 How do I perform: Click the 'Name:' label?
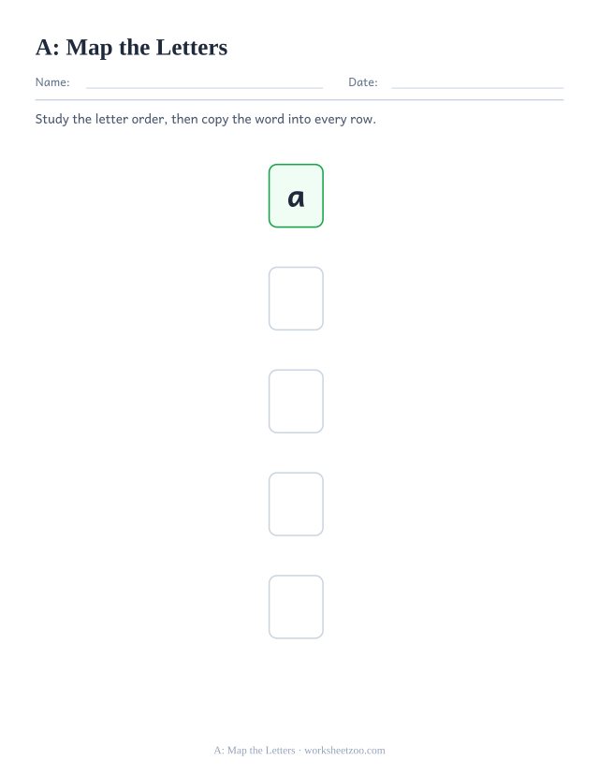(x=52, y=82)
